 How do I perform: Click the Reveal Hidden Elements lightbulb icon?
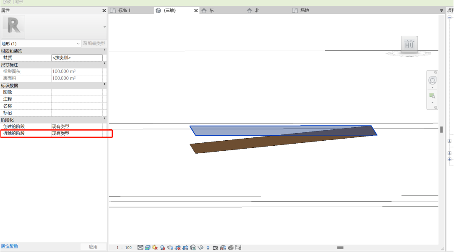pos(208,248)
